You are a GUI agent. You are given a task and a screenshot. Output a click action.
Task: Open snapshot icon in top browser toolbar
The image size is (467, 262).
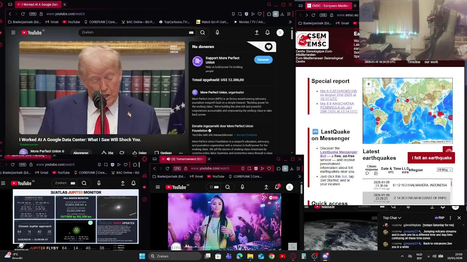tap(240, 14)
